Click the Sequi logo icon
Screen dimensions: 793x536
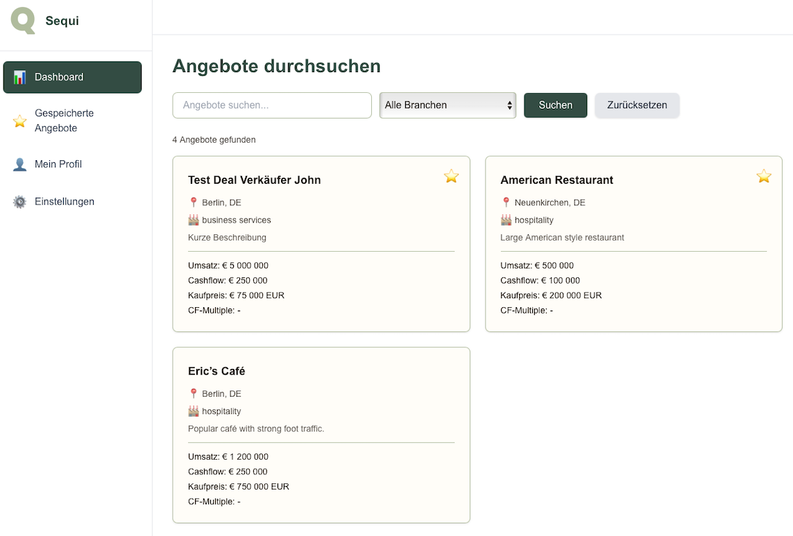[x=23, y=21]
